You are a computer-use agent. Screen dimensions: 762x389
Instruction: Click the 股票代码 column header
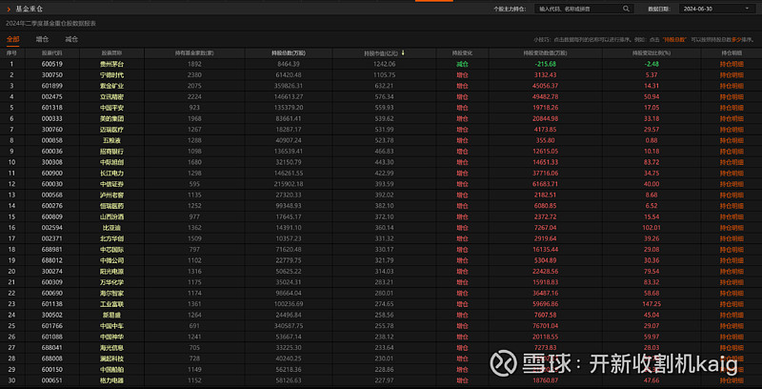click(52, 53)
